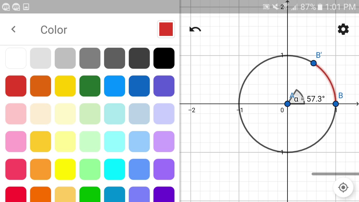Viewport: 359px width, 202px height.
Task: Pick the cornflower blue swatch in the fifth row
Action: click(x=139, y=169)
